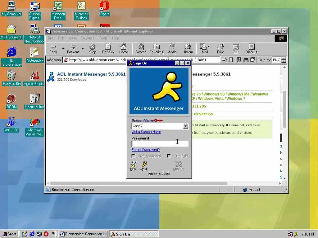Open the Help menu in menu bar

click(116, 38)
